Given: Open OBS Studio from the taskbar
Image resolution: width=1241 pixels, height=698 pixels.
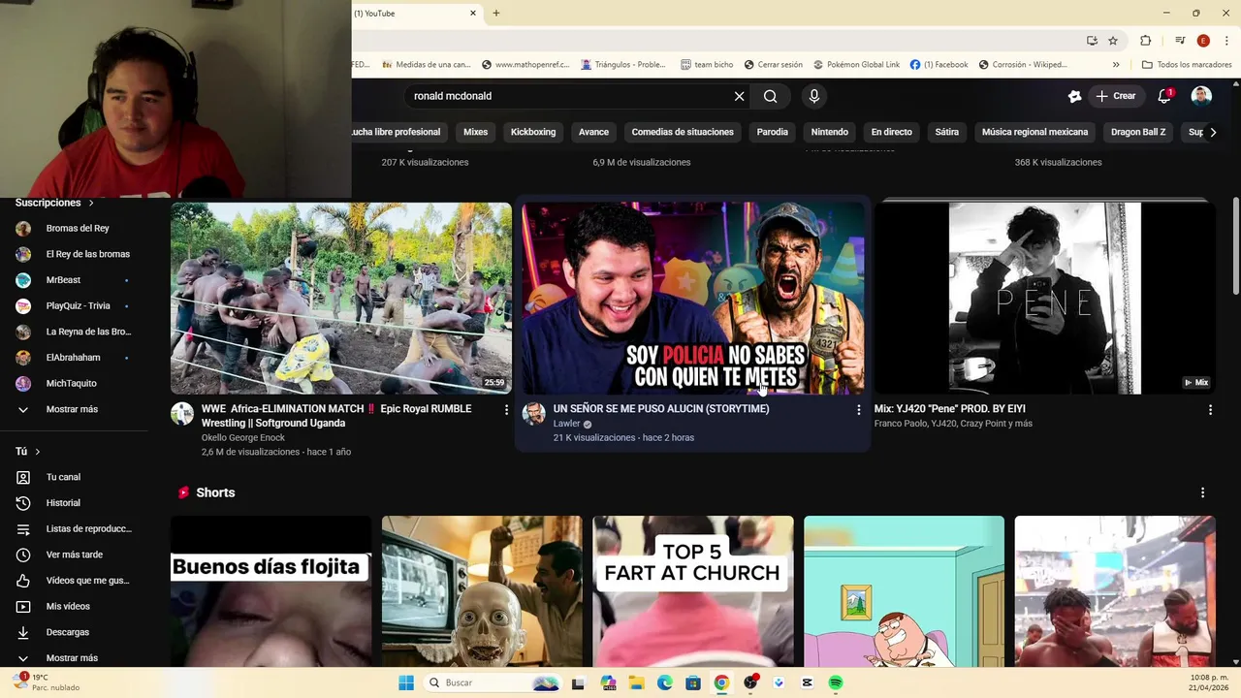Looking at the screenshot, I should [x=750, y=682].
